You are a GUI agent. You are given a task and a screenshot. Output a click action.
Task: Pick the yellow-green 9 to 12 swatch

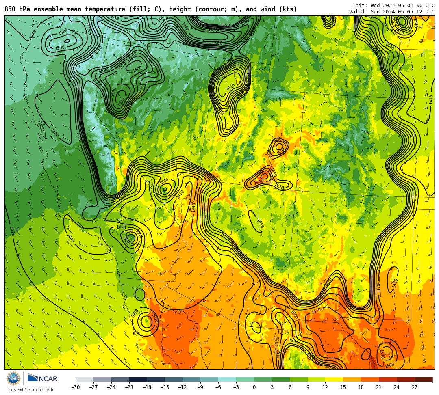click(x=317, y=379)
